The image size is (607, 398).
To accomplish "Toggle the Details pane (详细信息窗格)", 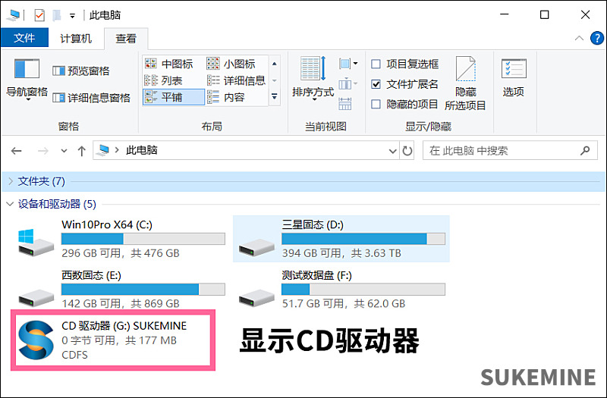I will [91, 98].
